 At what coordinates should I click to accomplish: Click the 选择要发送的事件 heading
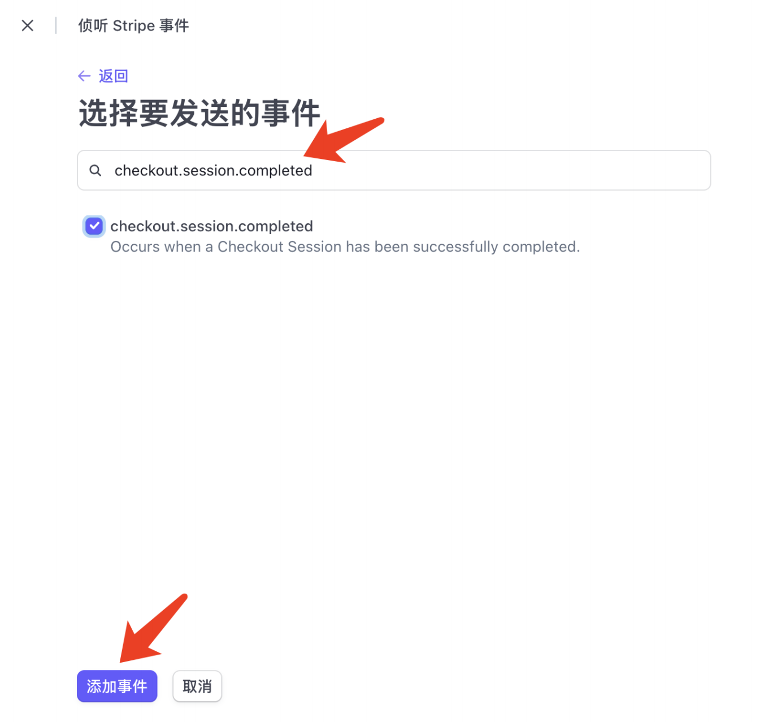click(199, 113)
